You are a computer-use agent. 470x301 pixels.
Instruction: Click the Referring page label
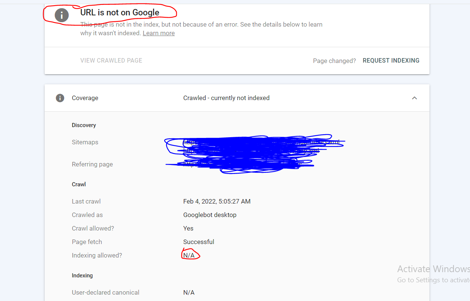92,165
